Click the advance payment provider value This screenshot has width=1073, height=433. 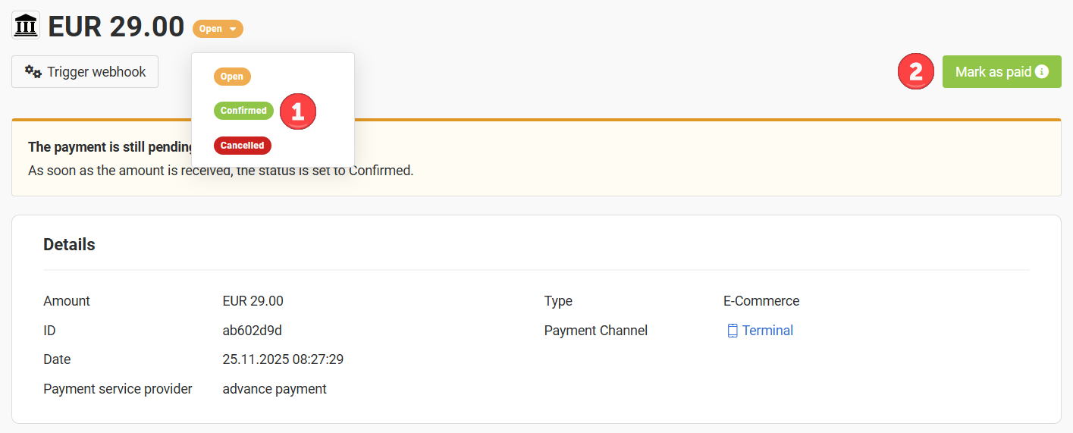click(x=275, y=389)
